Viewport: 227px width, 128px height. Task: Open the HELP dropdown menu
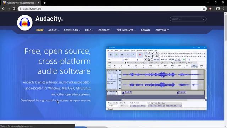89,30
